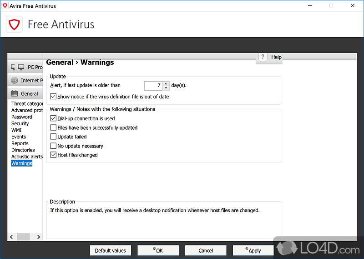364x259 pixels.
Task: Click the Avira red shield logo
Action: pos(15,24)
